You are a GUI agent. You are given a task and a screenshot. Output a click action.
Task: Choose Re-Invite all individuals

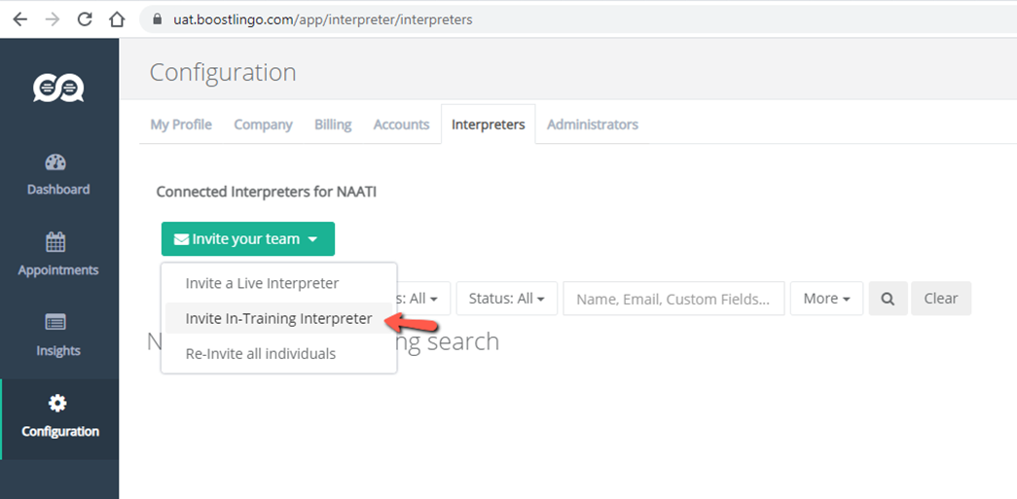coord(260,353)
